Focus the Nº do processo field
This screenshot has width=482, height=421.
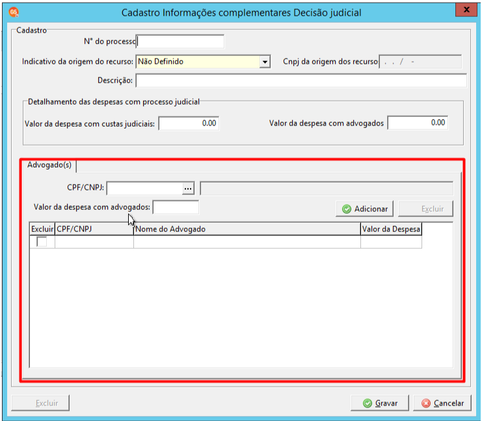[x=180, y=42]
